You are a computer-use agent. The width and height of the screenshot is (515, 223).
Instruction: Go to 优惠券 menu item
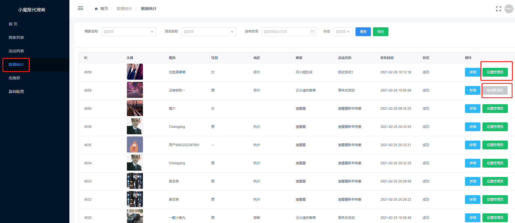14,78
